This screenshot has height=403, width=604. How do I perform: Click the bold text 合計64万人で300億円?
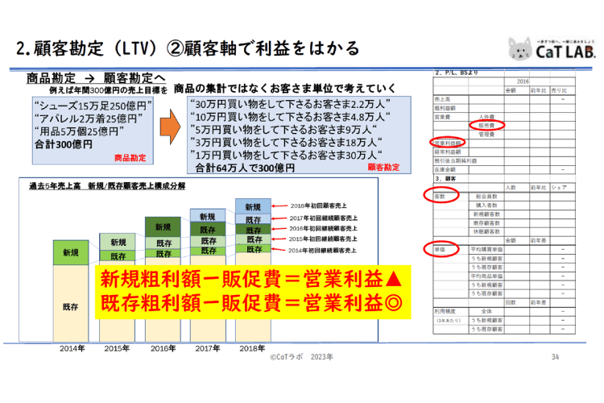click(x=245, y=168)
